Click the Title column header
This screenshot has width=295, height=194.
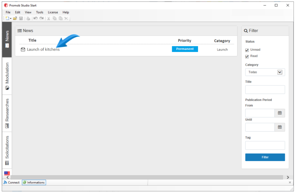pyautogui.click(x=32, y=40)
